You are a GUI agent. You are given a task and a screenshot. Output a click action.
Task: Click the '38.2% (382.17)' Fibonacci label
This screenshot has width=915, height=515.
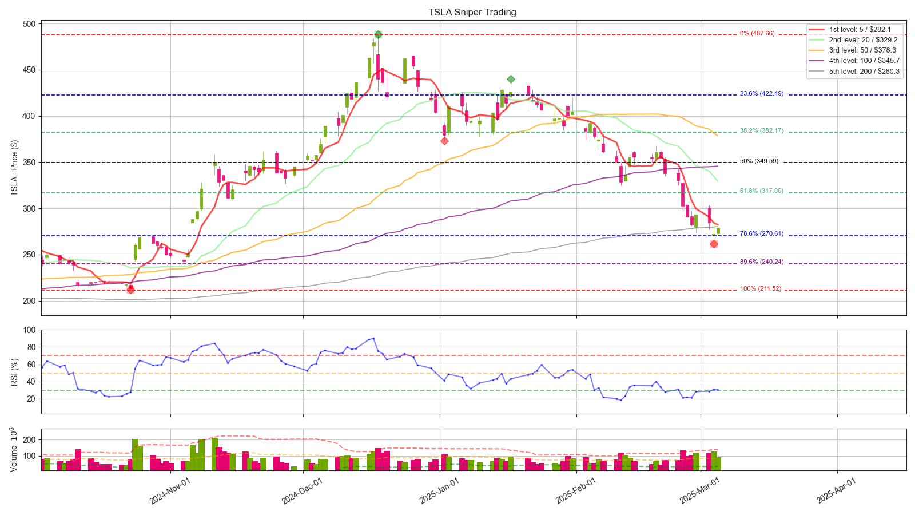[761, 130]
